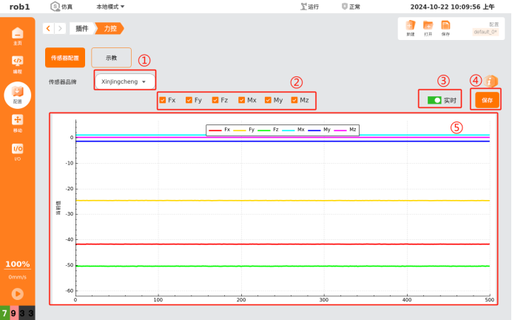The width and height of the screenshot is (512, 320).
Task: Expand the Xinjingcheng sensor brand dropdown
Action: pos(125,81)
